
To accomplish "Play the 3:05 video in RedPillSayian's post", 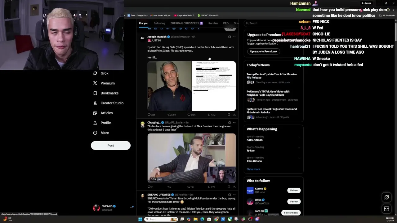I will [x=192, y=158].
